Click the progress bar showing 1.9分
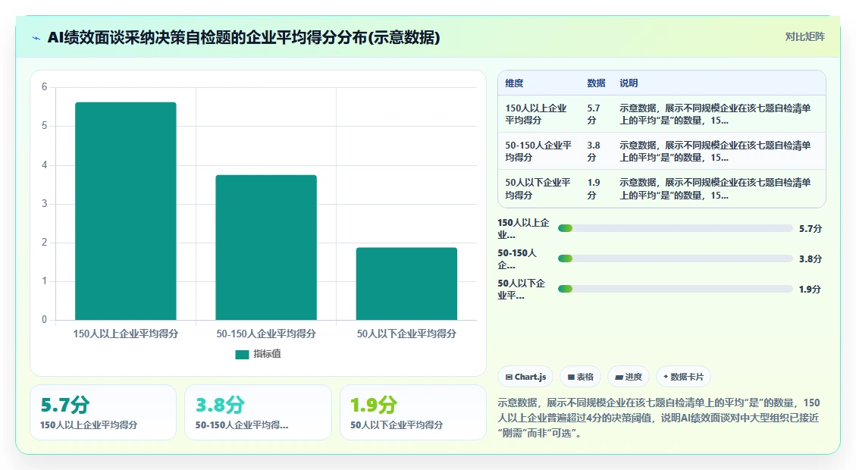This screenshot has width=856, height=470. pyautogui.click(x=675, y=289)
